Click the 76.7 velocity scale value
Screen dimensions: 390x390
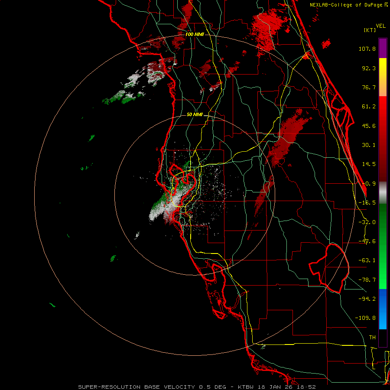[369, 87]
